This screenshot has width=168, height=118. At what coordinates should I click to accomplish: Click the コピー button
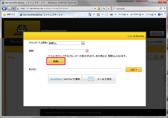(x=134, y=70)
